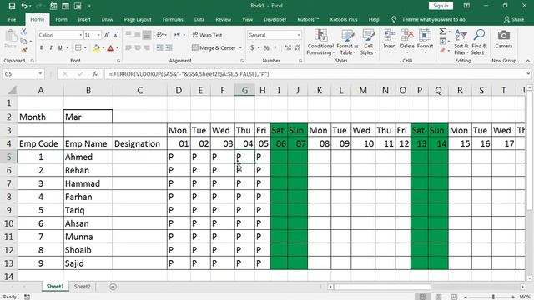
Task: Click the AutoSum sigma icon
Action: tap(442, 32)
